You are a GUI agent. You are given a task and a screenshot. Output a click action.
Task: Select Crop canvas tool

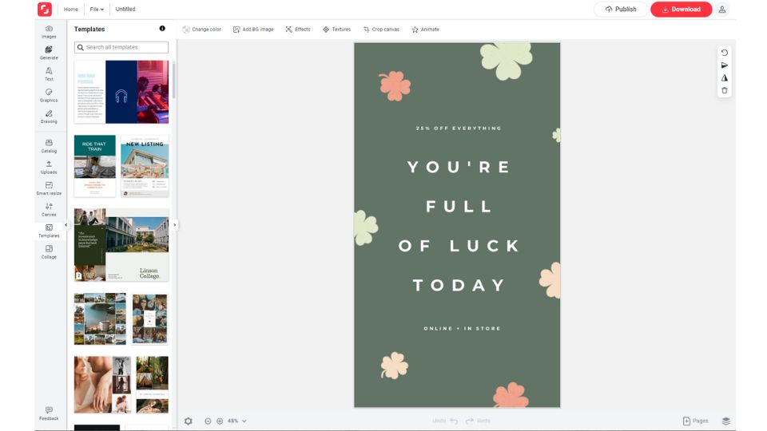381,30
